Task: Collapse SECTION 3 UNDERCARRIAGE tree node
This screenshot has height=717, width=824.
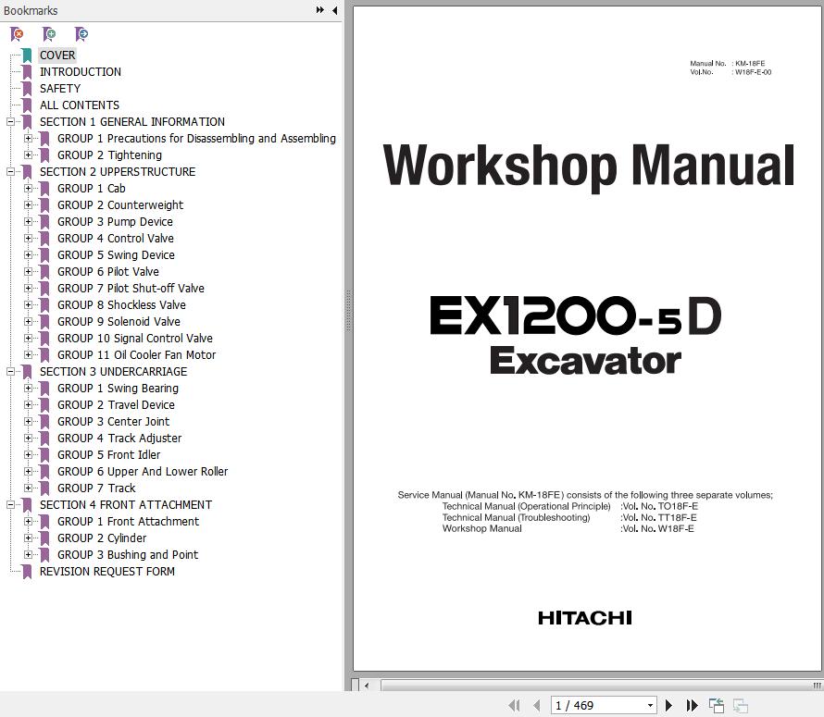Action: [x=10, y=371]
